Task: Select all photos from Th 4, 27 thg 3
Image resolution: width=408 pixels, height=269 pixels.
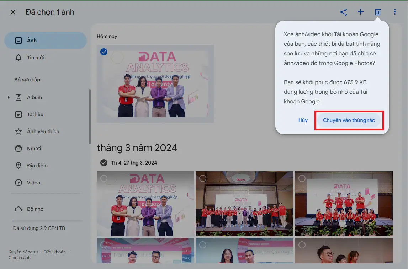Action: tap(104, 163)
